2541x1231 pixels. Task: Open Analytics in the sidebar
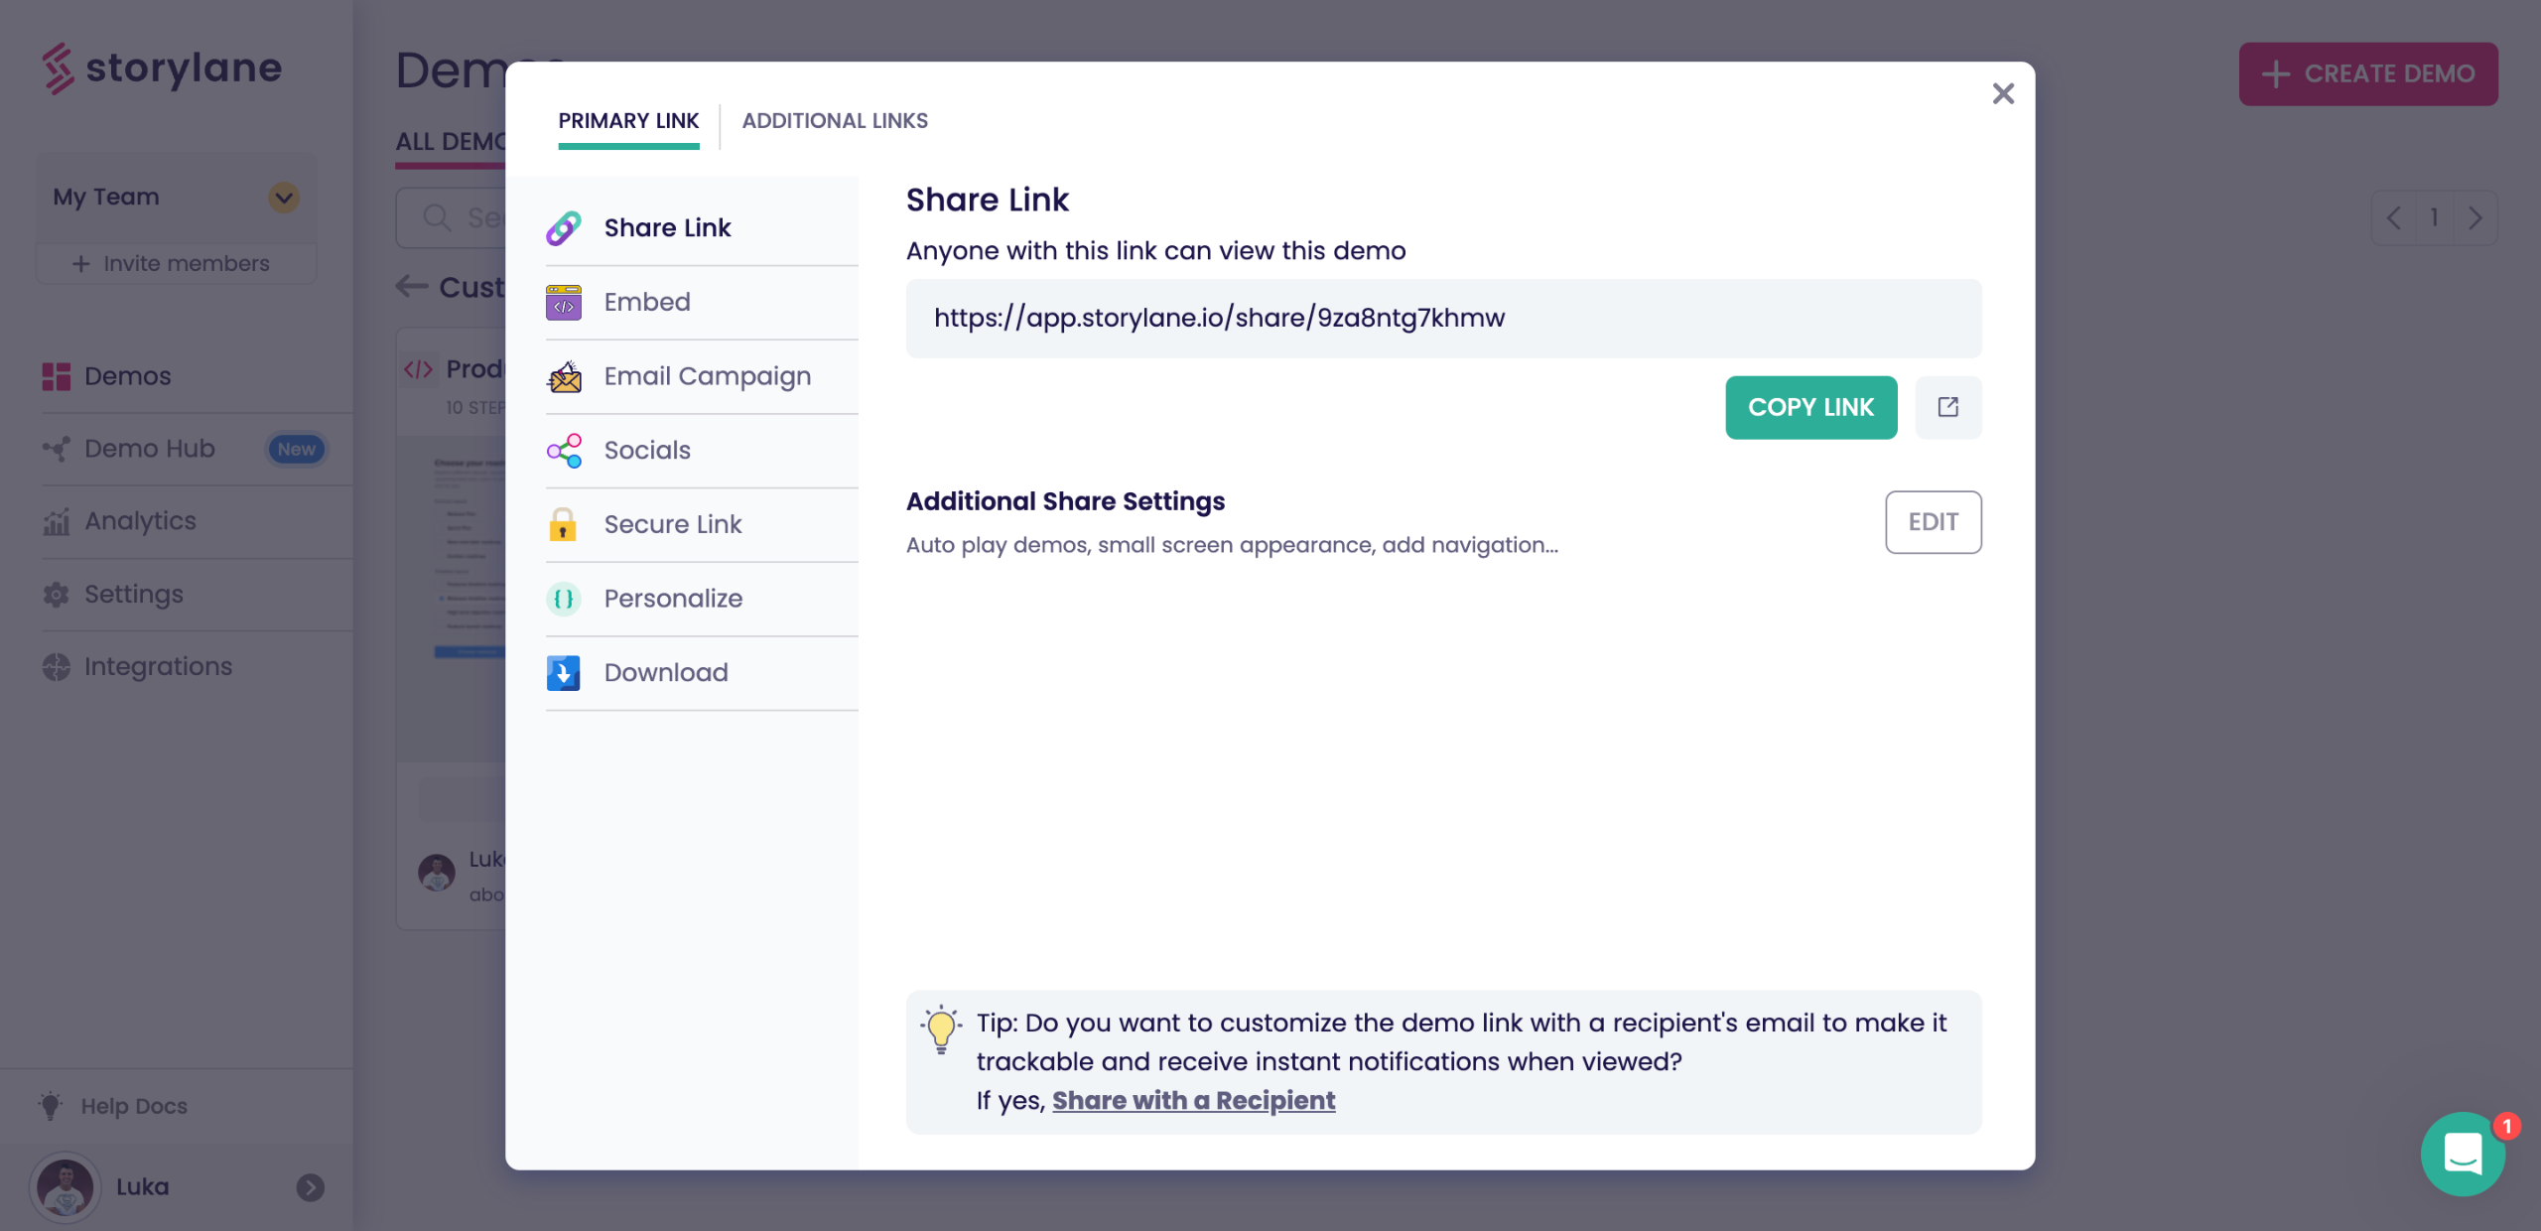tap(140, 521)
